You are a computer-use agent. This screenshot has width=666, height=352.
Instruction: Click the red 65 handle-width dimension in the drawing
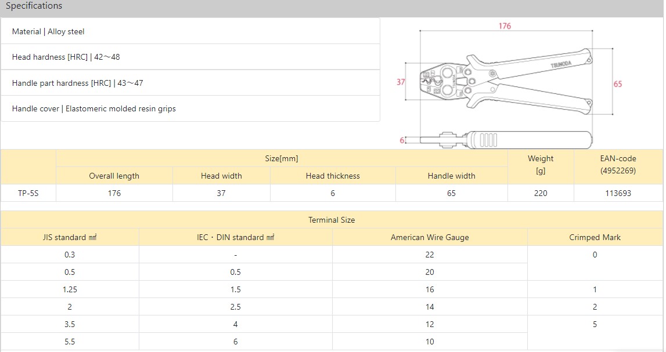coord(618,84)
